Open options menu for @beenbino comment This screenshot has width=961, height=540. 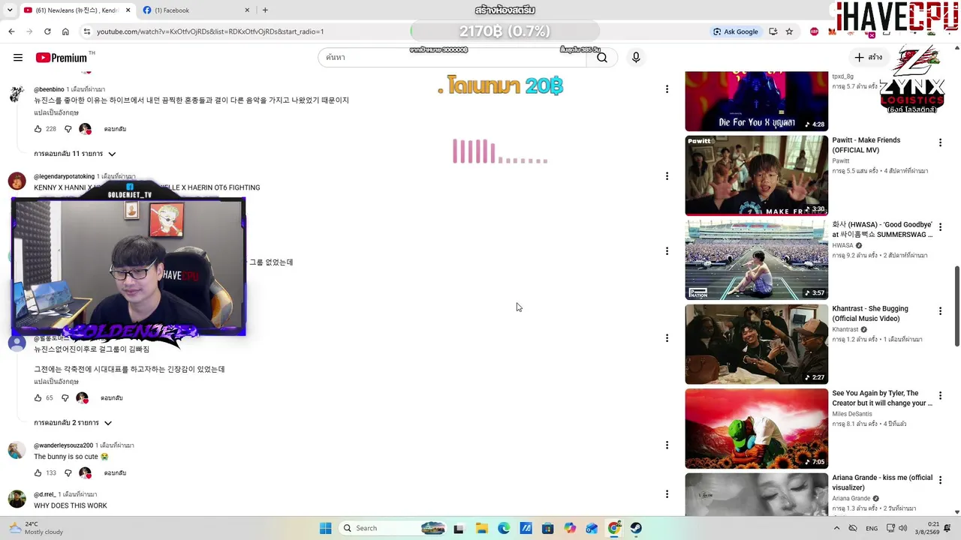click(667, 89)
